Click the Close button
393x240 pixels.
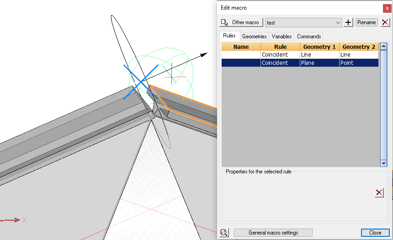point(375,233)
